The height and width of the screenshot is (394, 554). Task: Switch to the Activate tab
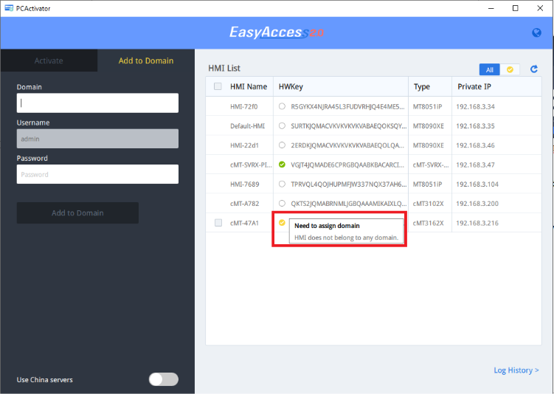pyautogui.click(x=49, y=61)
